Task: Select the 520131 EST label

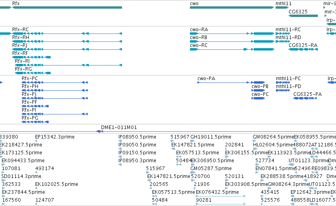Action: tap(235, 176)
